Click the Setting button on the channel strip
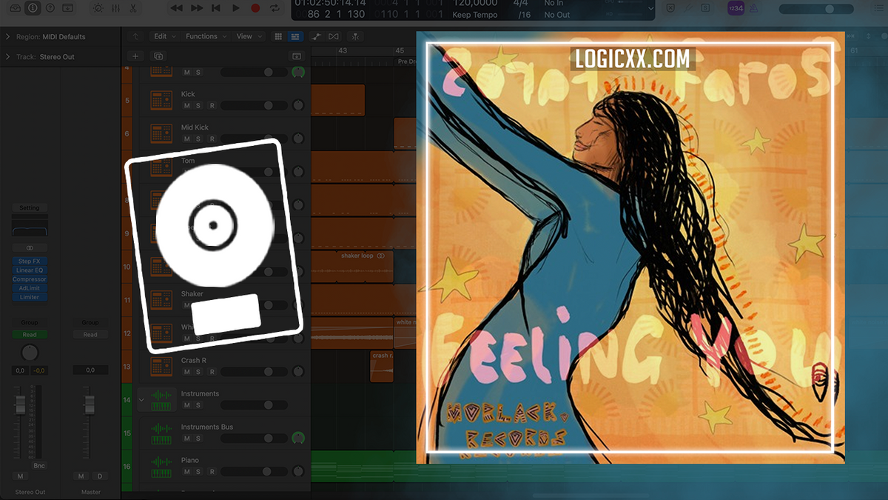Screen dimensions: 888x500 (x=30, y=207)
